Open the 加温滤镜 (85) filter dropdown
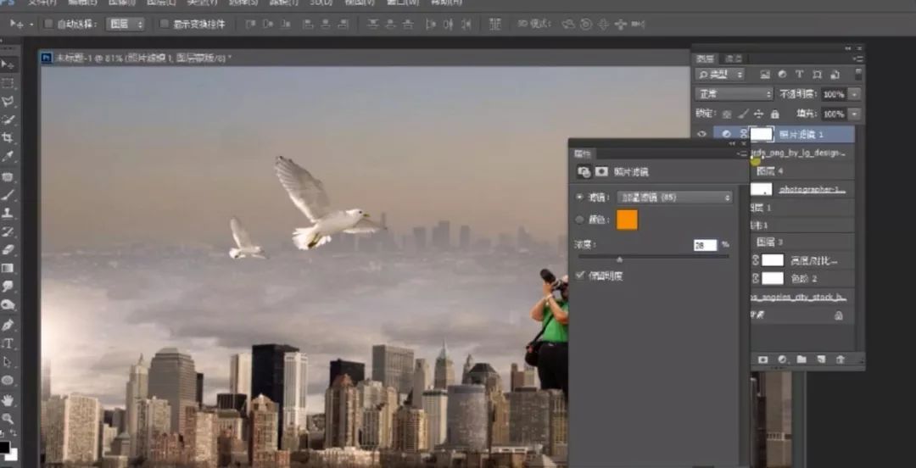This screenshot has width=916, height=468. (x=675, y=198)
